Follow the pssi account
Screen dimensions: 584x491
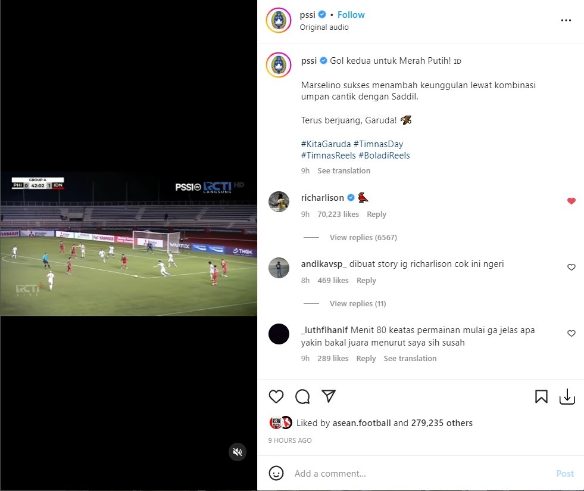(x=351, y=15)
